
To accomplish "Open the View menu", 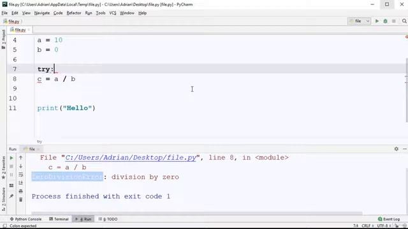I will click(x=26, y=13).
